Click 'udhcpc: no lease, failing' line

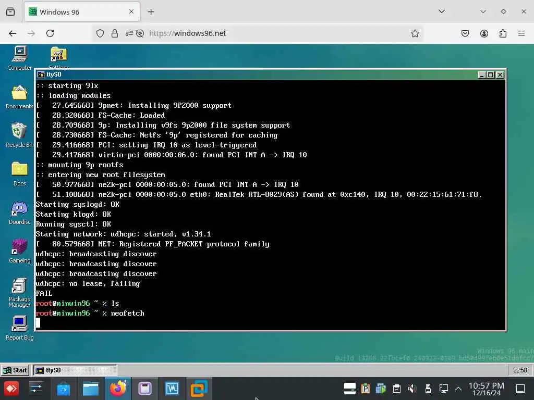tap(88, 284)
